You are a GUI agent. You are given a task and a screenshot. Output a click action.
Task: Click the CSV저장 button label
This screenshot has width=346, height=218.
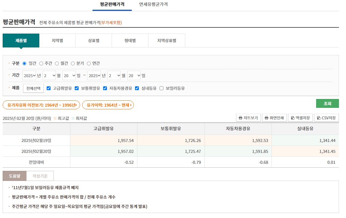pyautogui.click(x=329, y=118)
